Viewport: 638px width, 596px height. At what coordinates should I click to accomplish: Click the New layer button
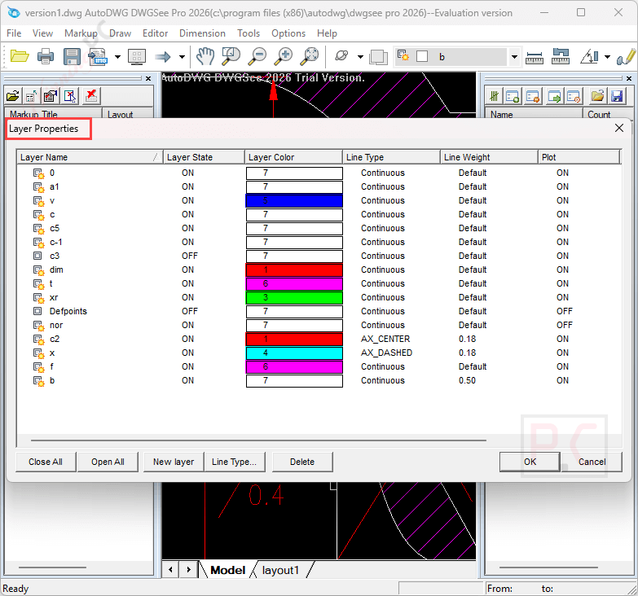[174, 462]
